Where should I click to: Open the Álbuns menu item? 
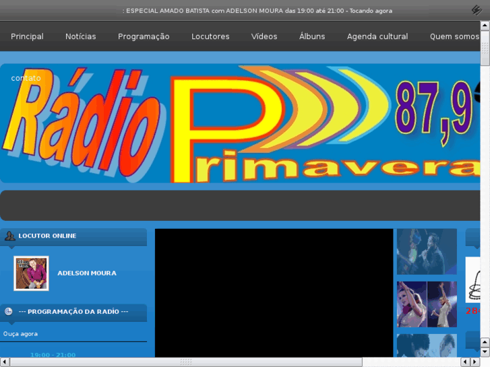312,36
